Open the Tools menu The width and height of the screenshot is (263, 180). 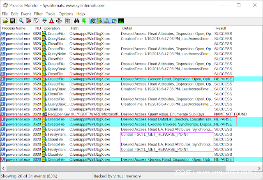click(x=51, y=14)
